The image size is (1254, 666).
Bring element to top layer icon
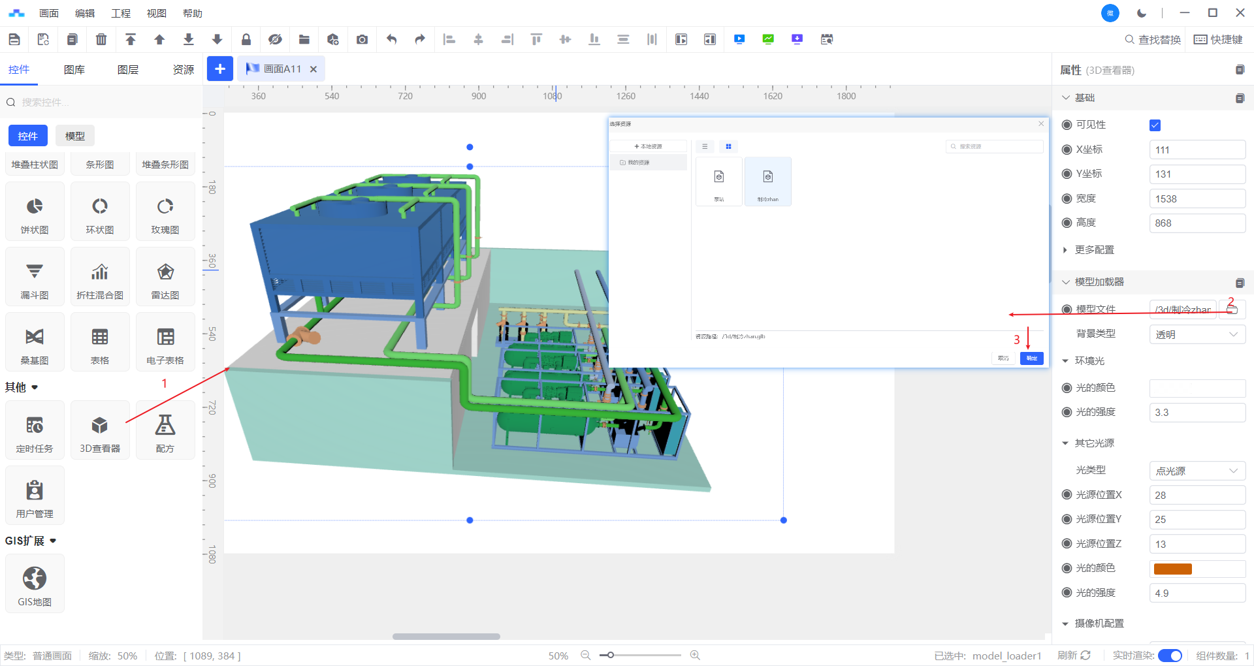[x=131, y=39]
